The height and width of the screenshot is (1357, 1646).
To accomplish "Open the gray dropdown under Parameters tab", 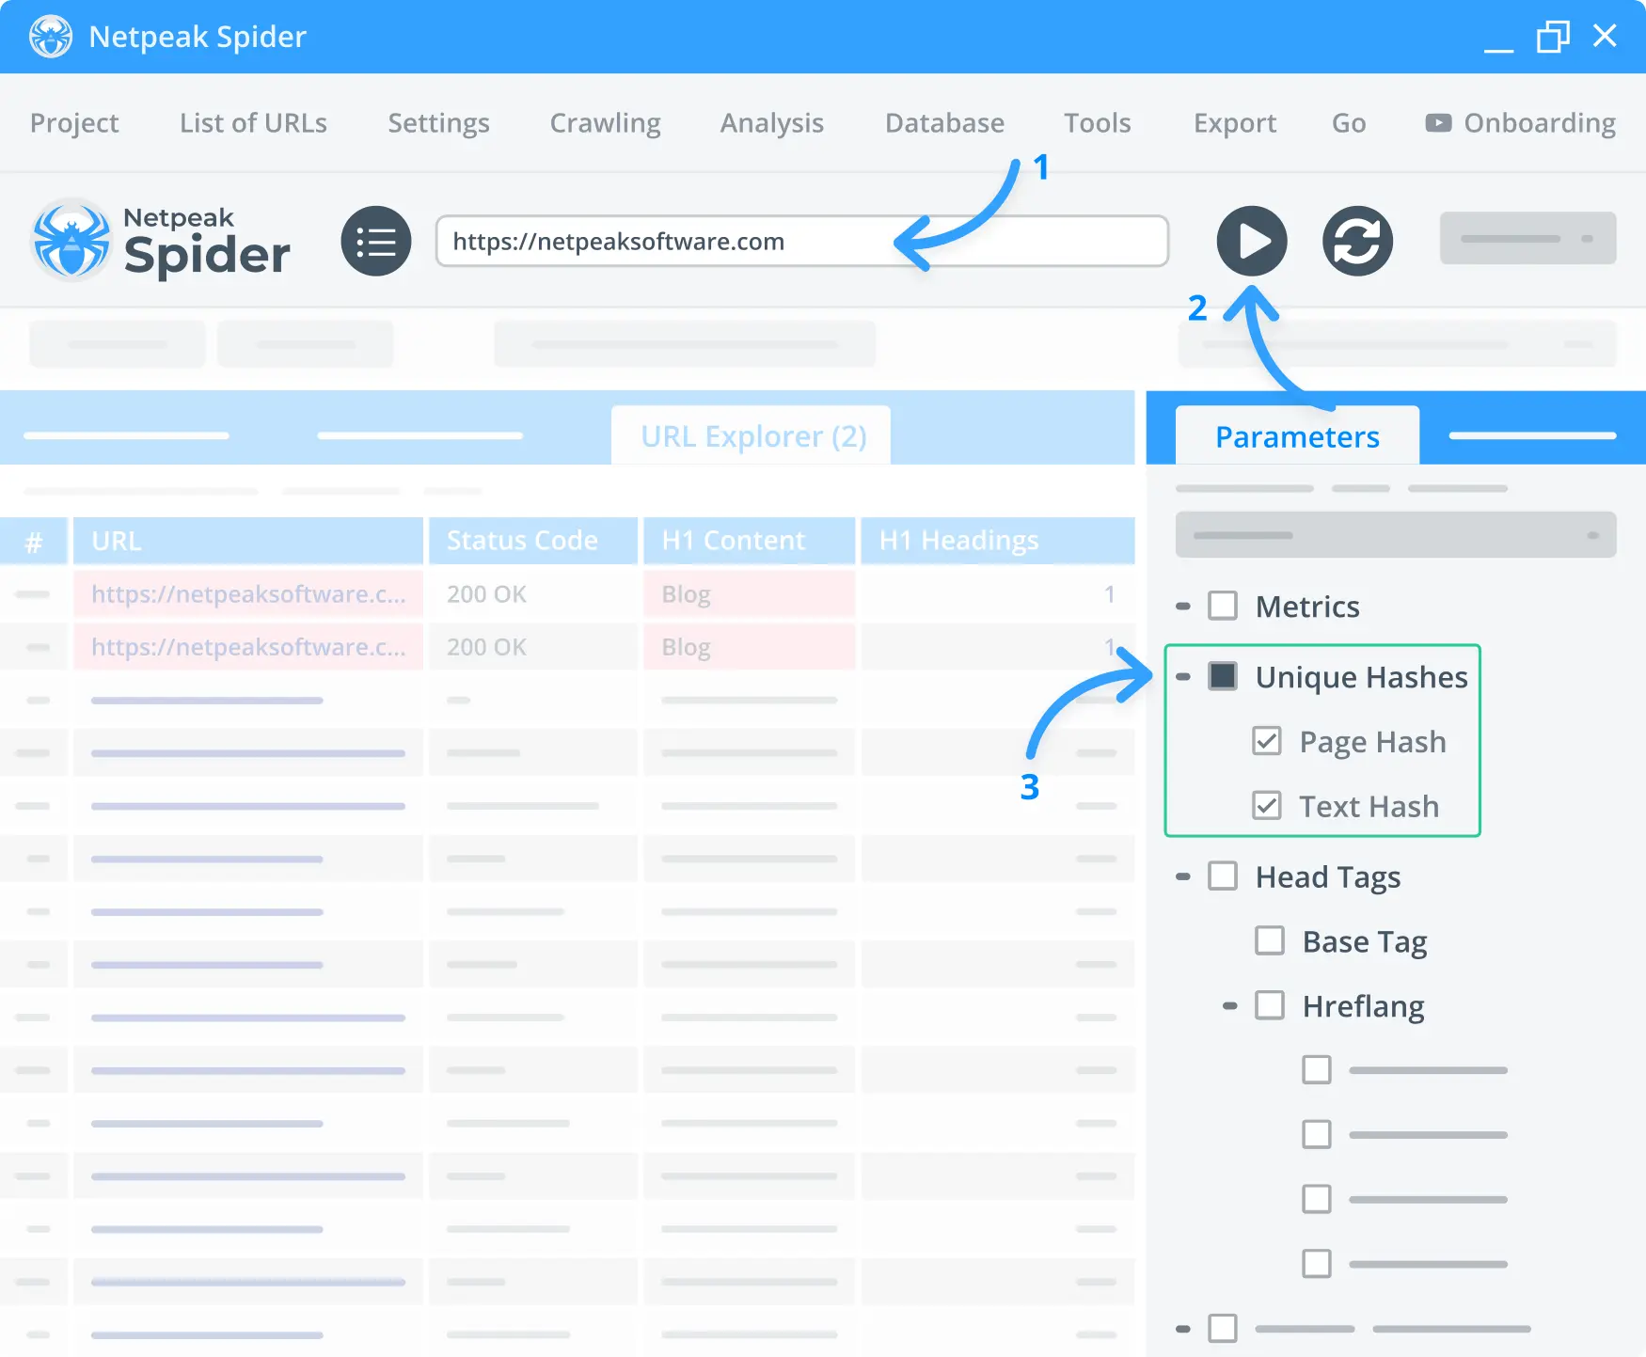I will [1396, 535].
